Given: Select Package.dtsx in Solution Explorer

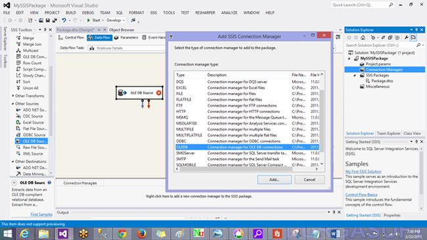Looking at the screenshot, I should pos(382,81).
